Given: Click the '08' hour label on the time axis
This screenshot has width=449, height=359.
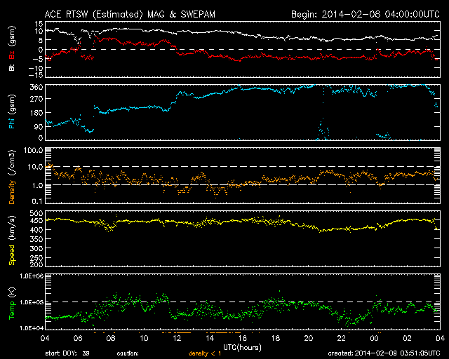Looking at the screenshot, I should (x=111, y=339).
